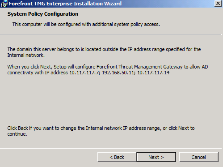Click 'Forefront Threat Management Gateway' in the text
The width and height of the screenshot is (223, 167).
pyautogui.click(x=139, y=67)
